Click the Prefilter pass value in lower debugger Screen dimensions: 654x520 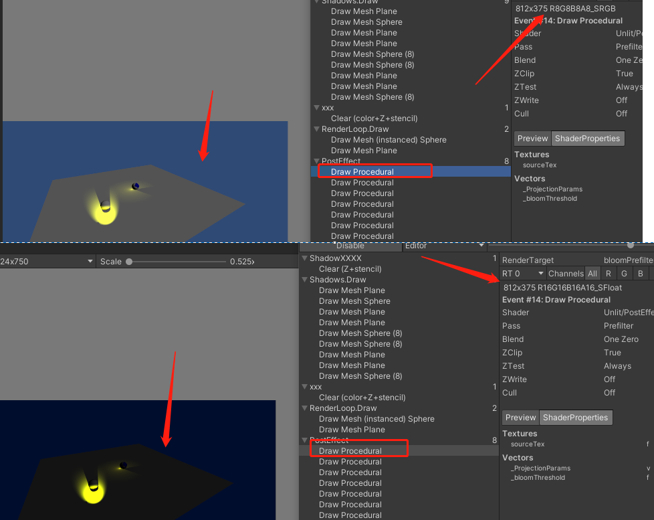619,326
